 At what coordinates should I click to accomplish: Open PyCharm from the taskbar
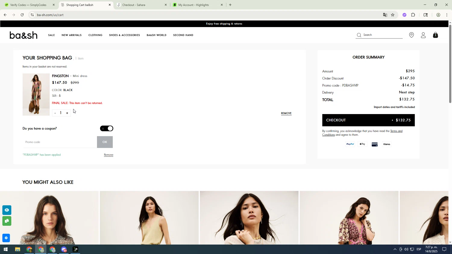[75, 249]
